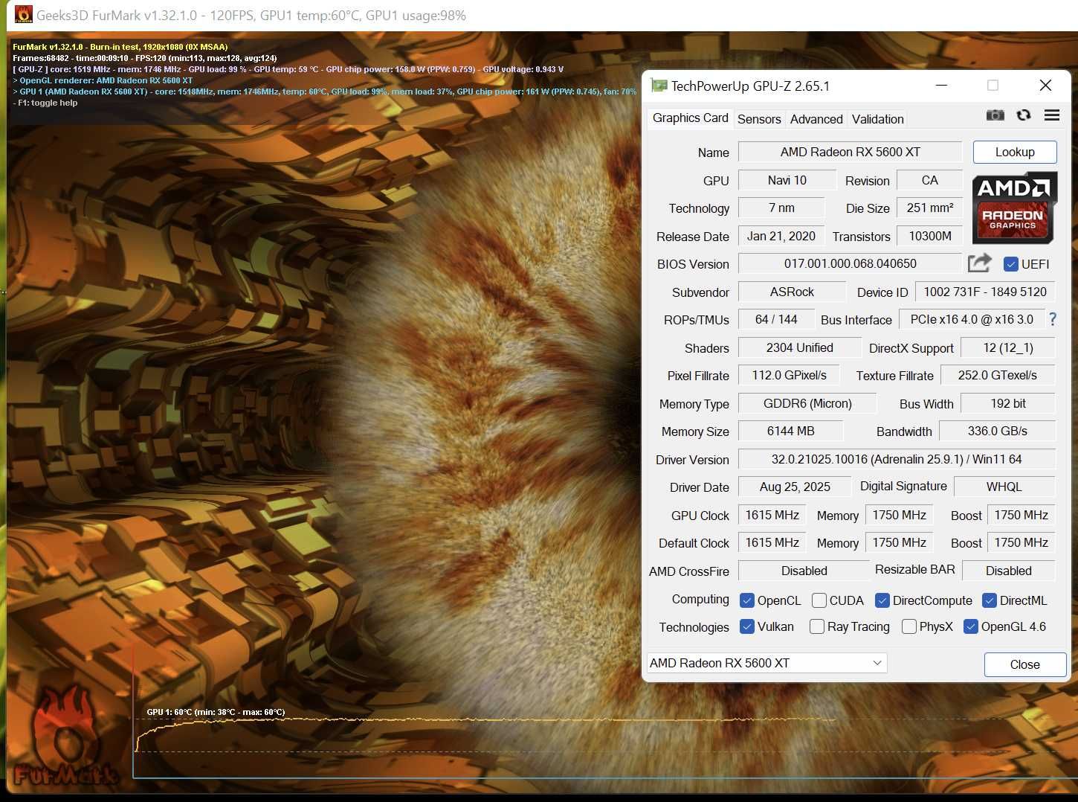Take a GPU-Z screenshot with camera icon
Screen dimensions: 1078x802
pos(995,115)
